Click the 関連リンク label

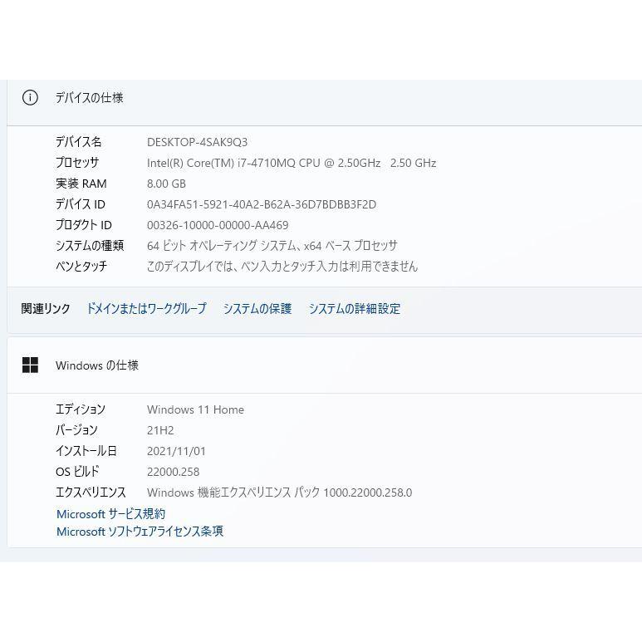tap(46, 308)
